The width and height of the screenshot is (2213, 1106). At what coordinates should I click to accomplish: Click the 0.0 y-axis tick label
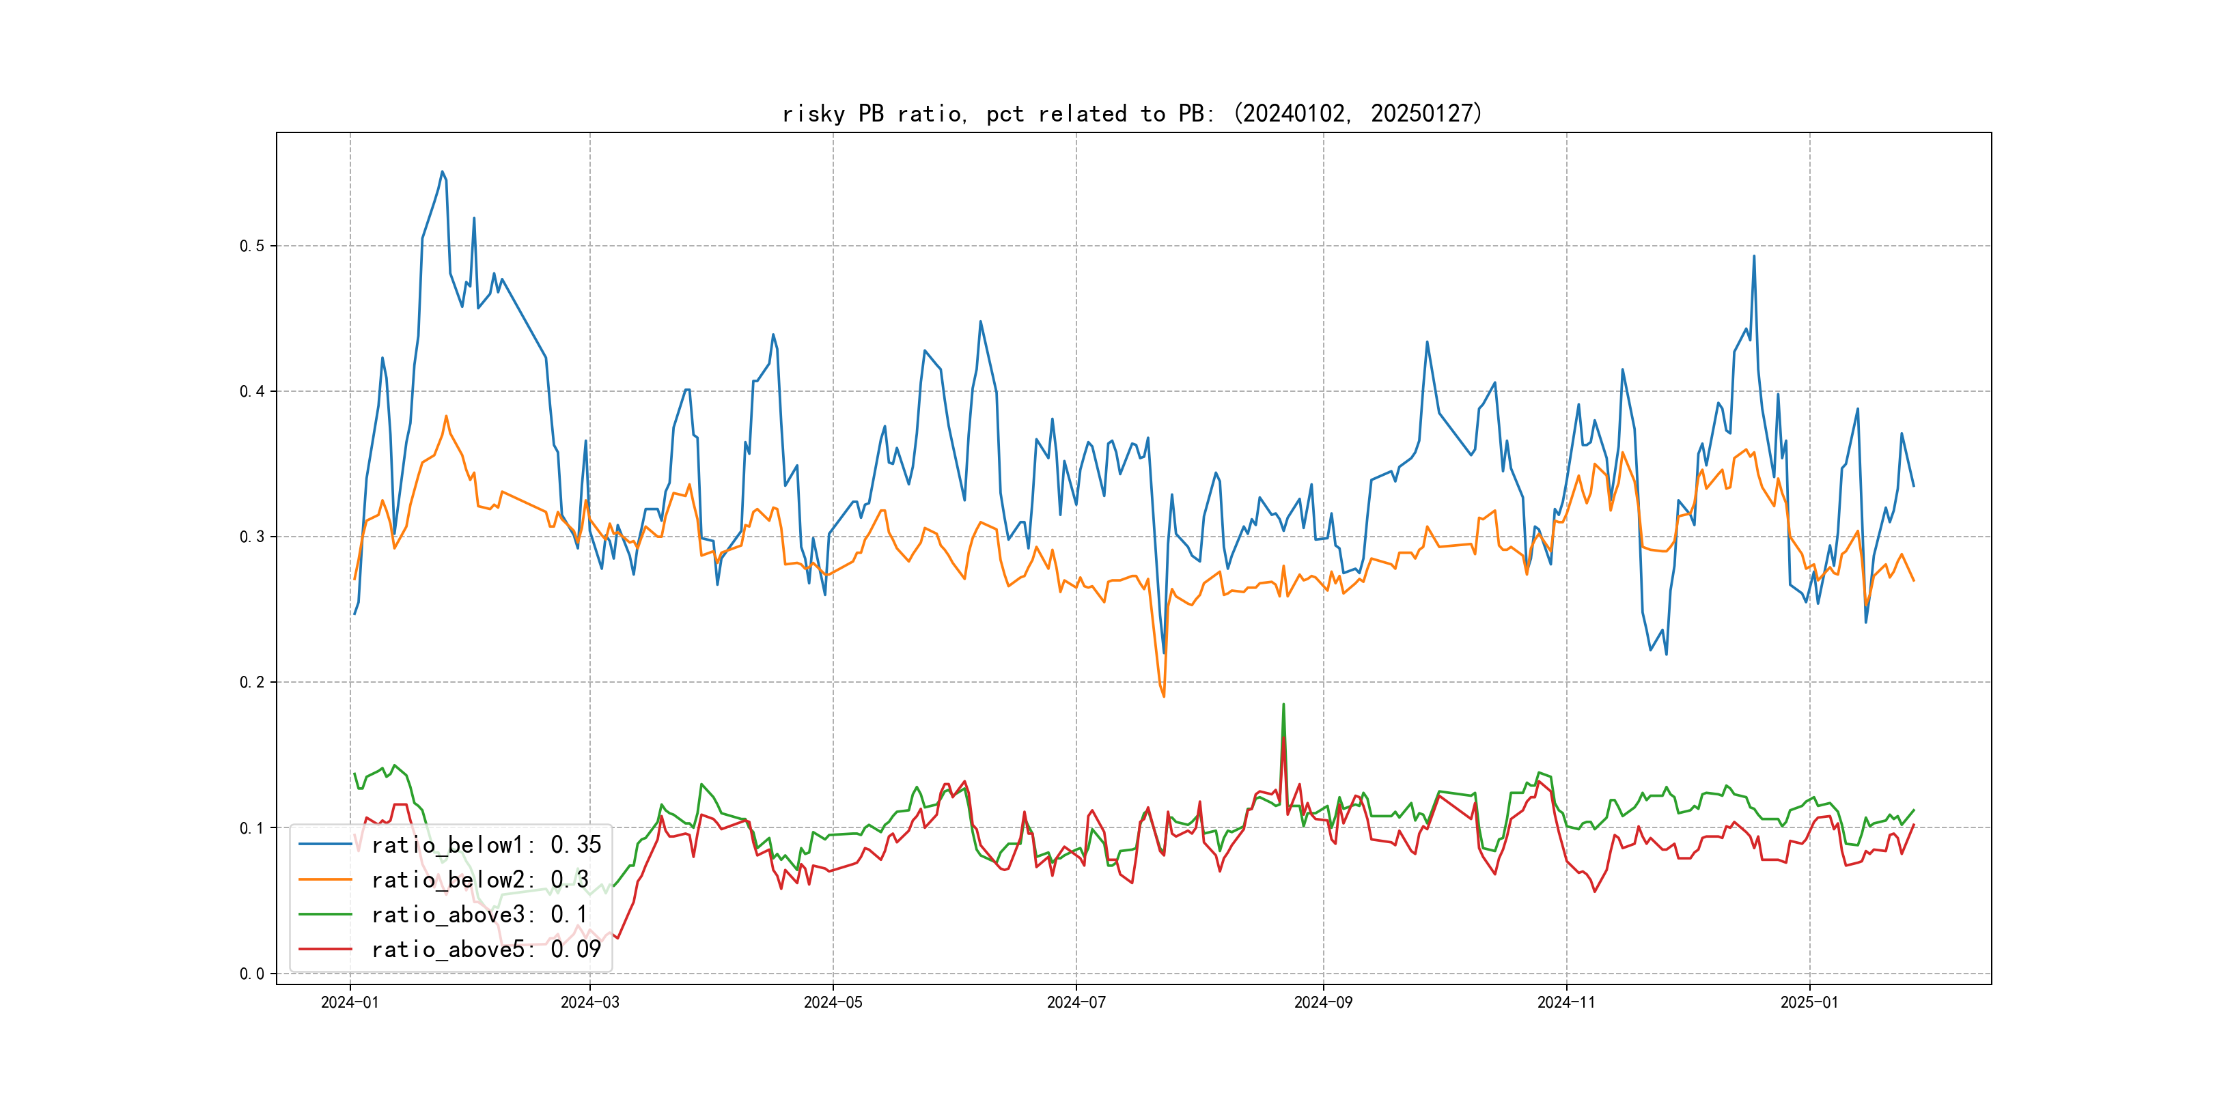[x=252, y=974]
